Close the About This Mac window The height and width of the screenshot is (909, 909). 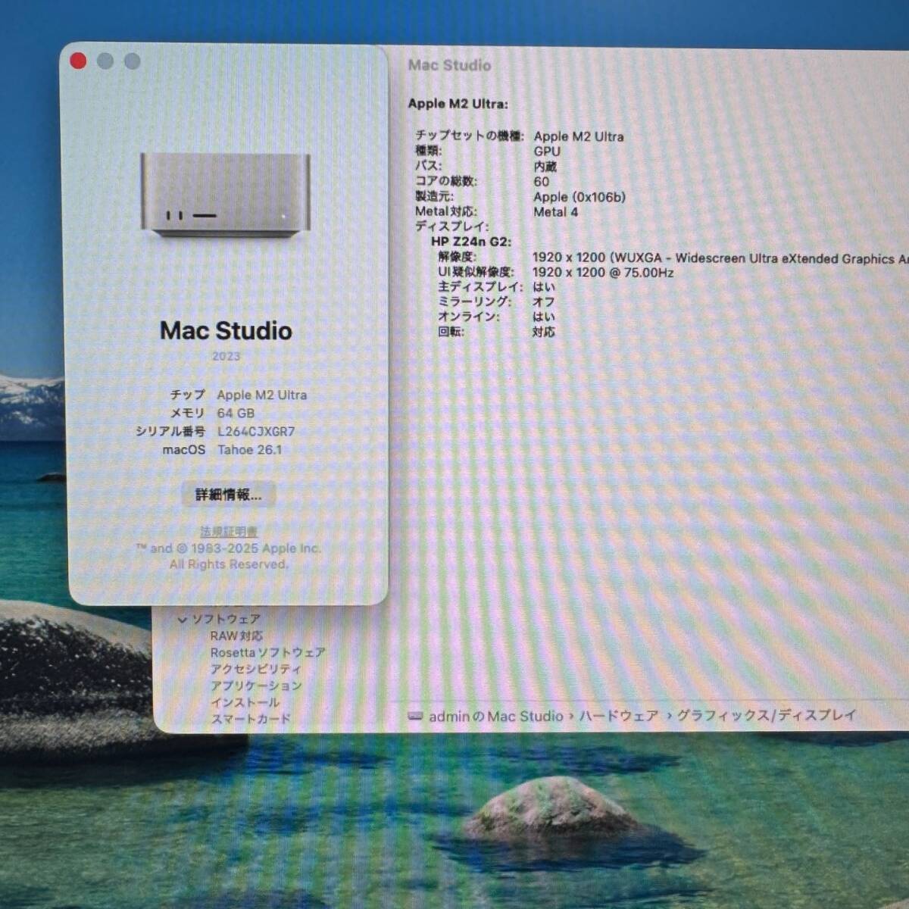point(78,61)
